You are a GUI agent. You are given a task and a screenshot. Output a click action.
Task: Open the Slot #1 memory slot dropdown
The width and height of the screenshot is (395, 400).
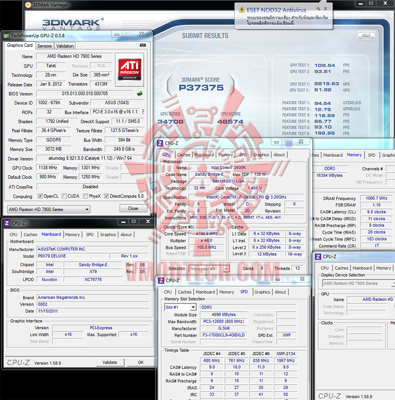pos(180,307)
